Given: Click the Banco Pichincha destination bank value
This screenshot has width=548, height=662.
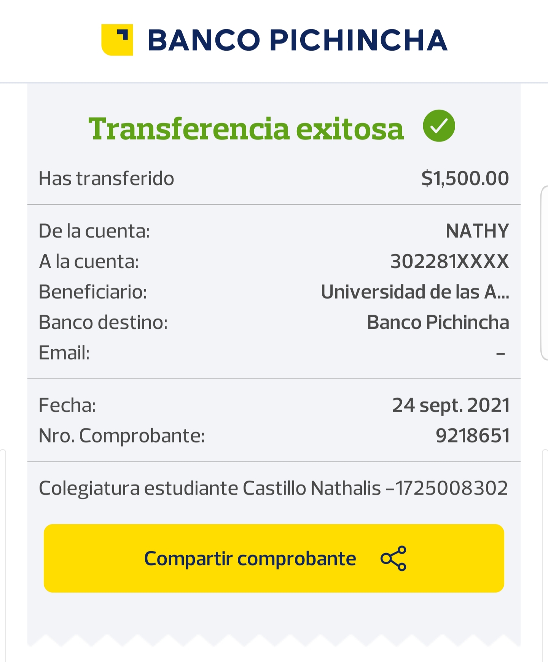Looking at the screenshot, I should click(x=438, y=322).
